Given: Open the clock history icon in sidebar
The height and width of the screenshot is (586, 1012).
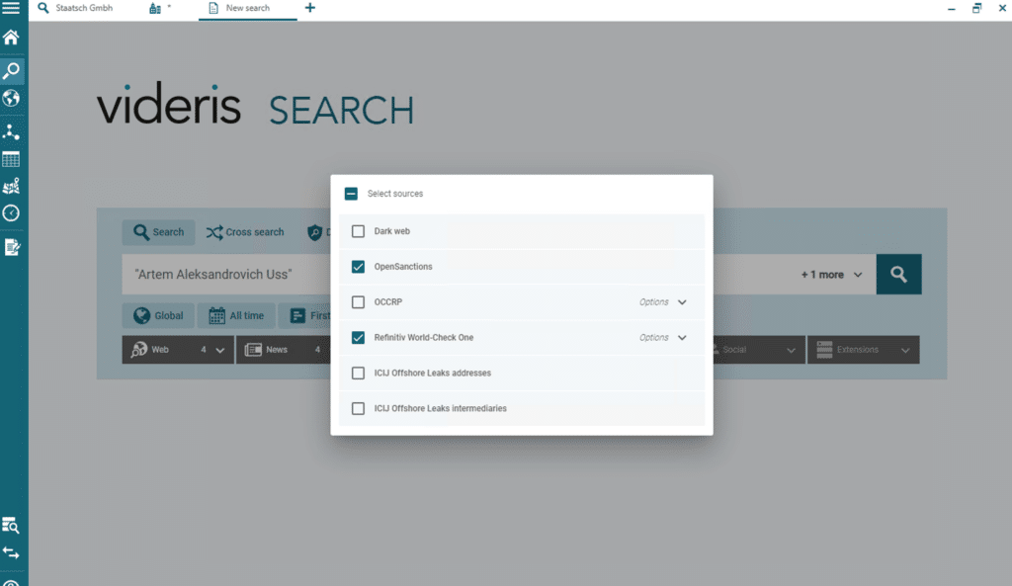Looking at the screenshot, I should click(11, 213).
